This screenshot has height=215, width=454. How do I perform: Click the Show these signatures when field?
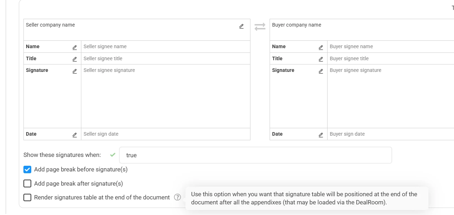[255, 155]
